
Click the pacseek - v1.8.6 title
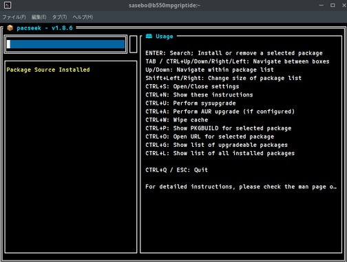tap(45, 28)
